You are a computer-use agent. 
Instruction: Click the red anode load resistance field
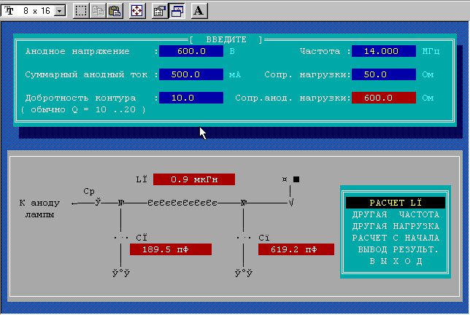tap(383, 98)
